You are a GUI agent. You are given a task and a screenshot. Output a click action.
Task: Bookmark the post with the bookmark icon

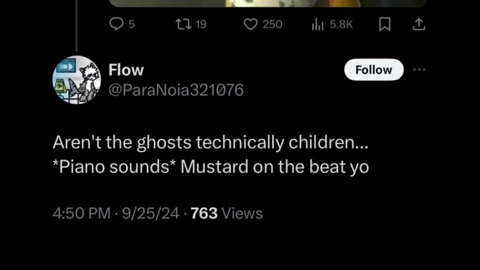(x=384, y=25)
